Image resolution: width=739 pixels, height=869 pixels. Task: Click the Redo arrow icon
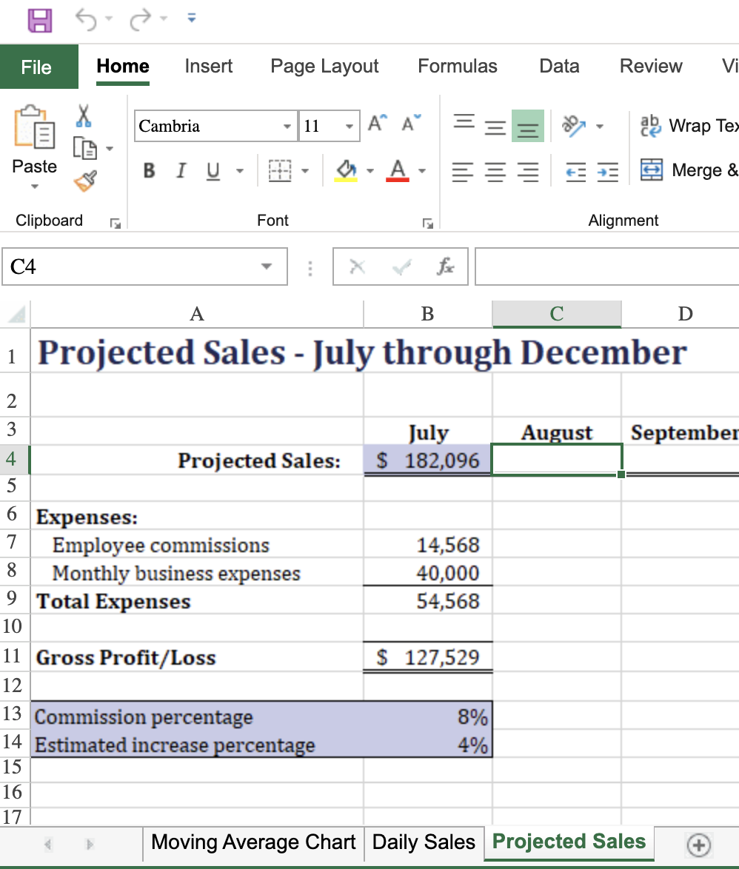[x=140, y=19]
